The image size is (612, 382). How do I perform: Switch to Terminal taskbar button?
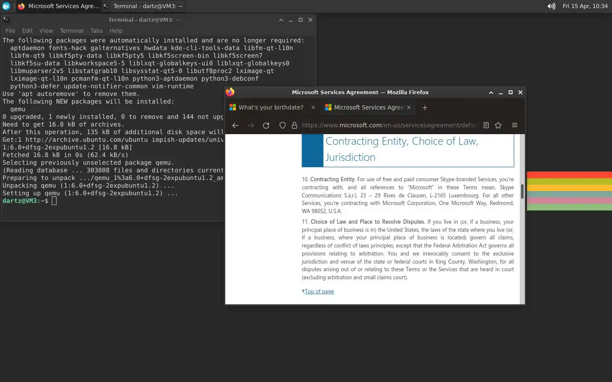tap(143, 6)
